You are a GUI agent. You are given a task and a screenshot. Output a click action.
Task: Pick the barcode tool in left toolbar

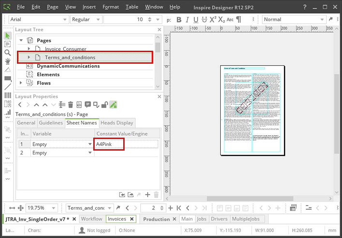[x=7, y=96]
